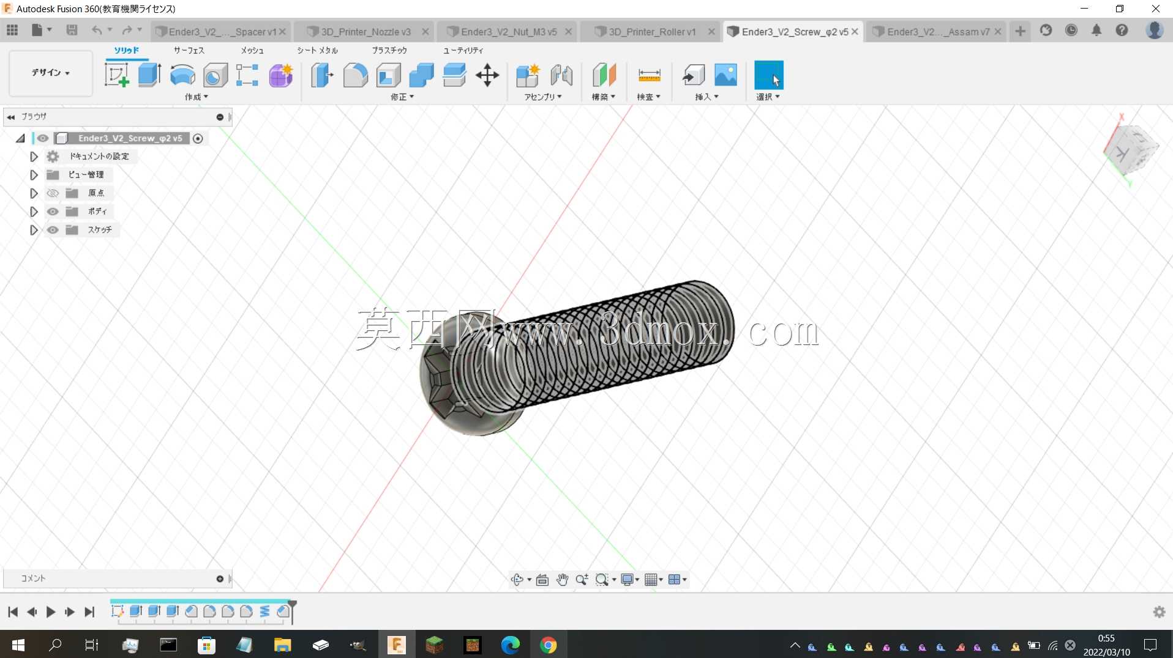Open the Job Status clock icon
This screenshot has width=1173, height=658.
1071,30
